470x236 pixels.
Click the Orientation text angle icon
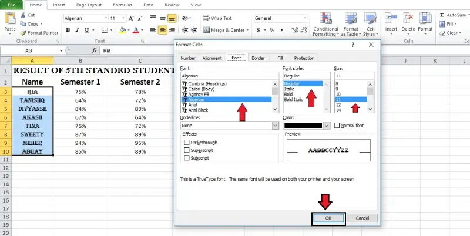[185, 18]
